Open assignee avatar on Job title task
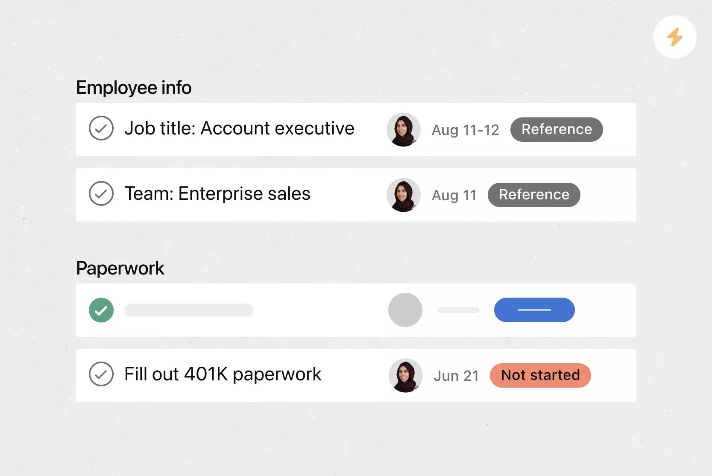Screen dimensions: 712x476 pyautogui.click(x=404, y=129)
